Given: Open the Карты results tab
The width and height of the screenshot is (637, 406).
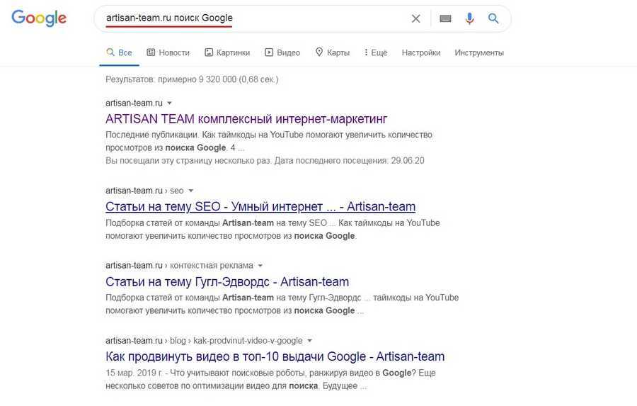Looking at the screenshot, I should [332, 52].
